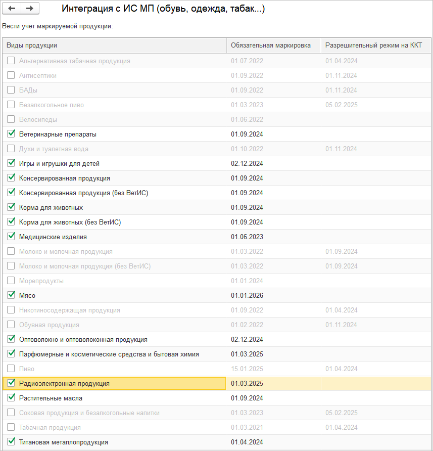Click the Табачная продукция row
Viewport: 433px width, 451px height.
coord(50,427)
